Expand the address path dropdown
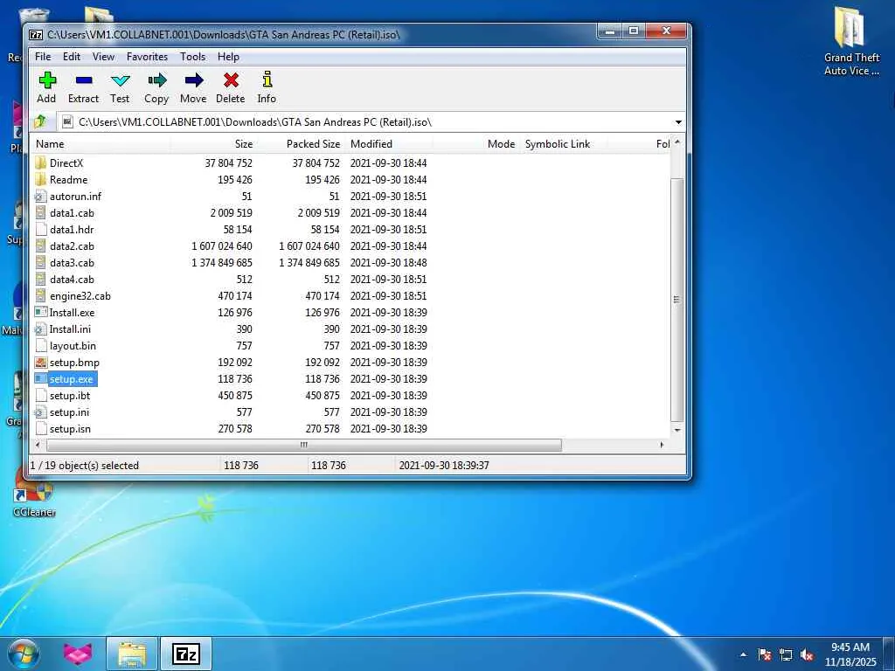 point(678,122)
